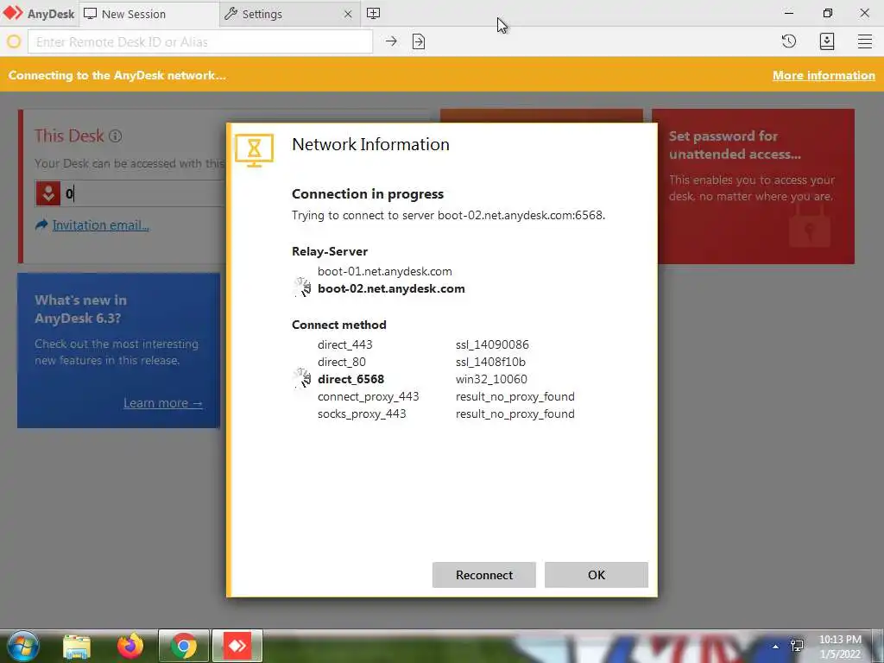Click the AnyDesk logo in the title bar
884x663 pixels.
38,14
